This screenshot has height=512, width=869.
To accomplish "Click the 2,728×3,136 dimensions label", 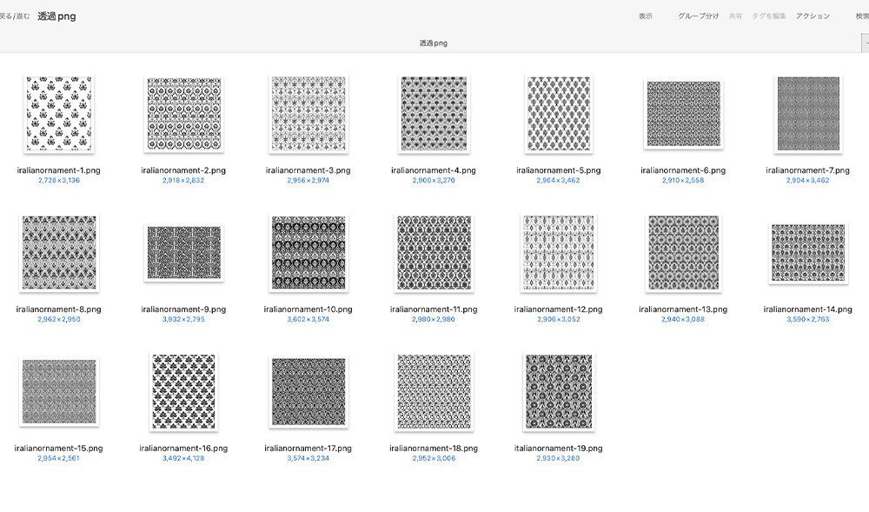I will 59,180.
